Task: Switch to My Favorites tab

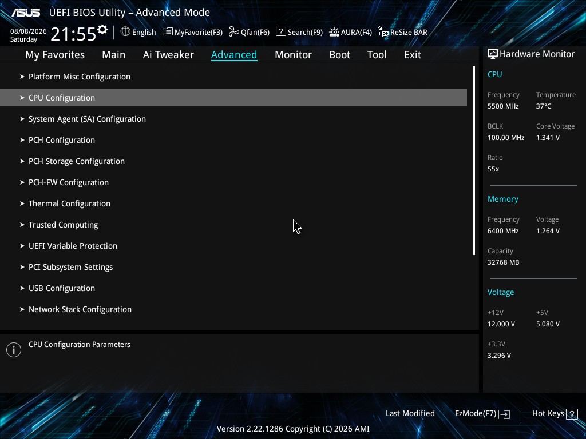Action: point(55,55)
